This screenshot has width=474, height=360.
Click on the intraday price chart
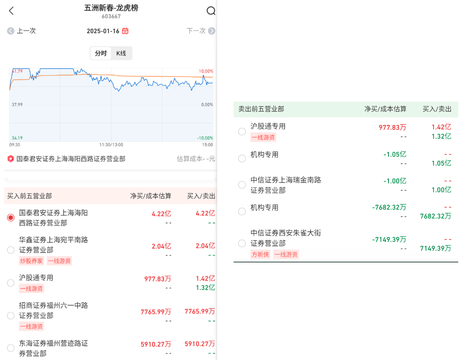tap(111, 105)
